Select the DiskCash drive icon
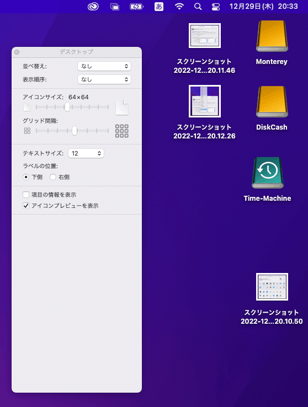This screenshot has height=407, width=308. click(x=272, y=101)
